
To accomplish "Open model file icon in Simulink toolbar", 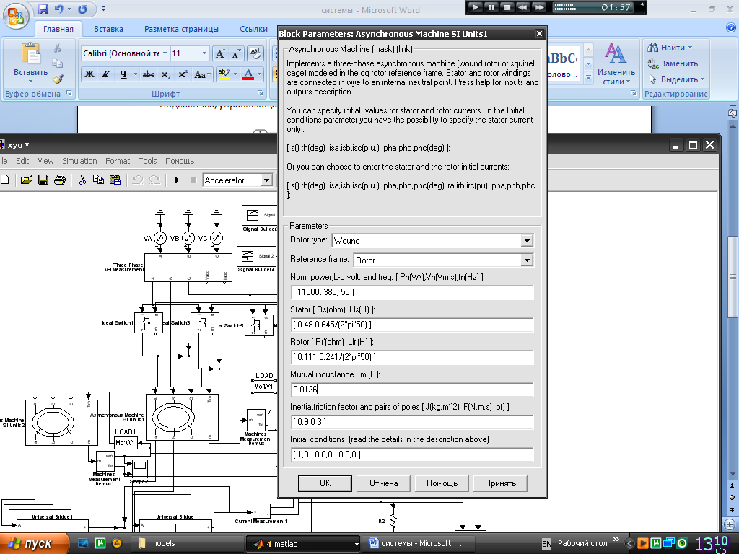I will point(27,180).
